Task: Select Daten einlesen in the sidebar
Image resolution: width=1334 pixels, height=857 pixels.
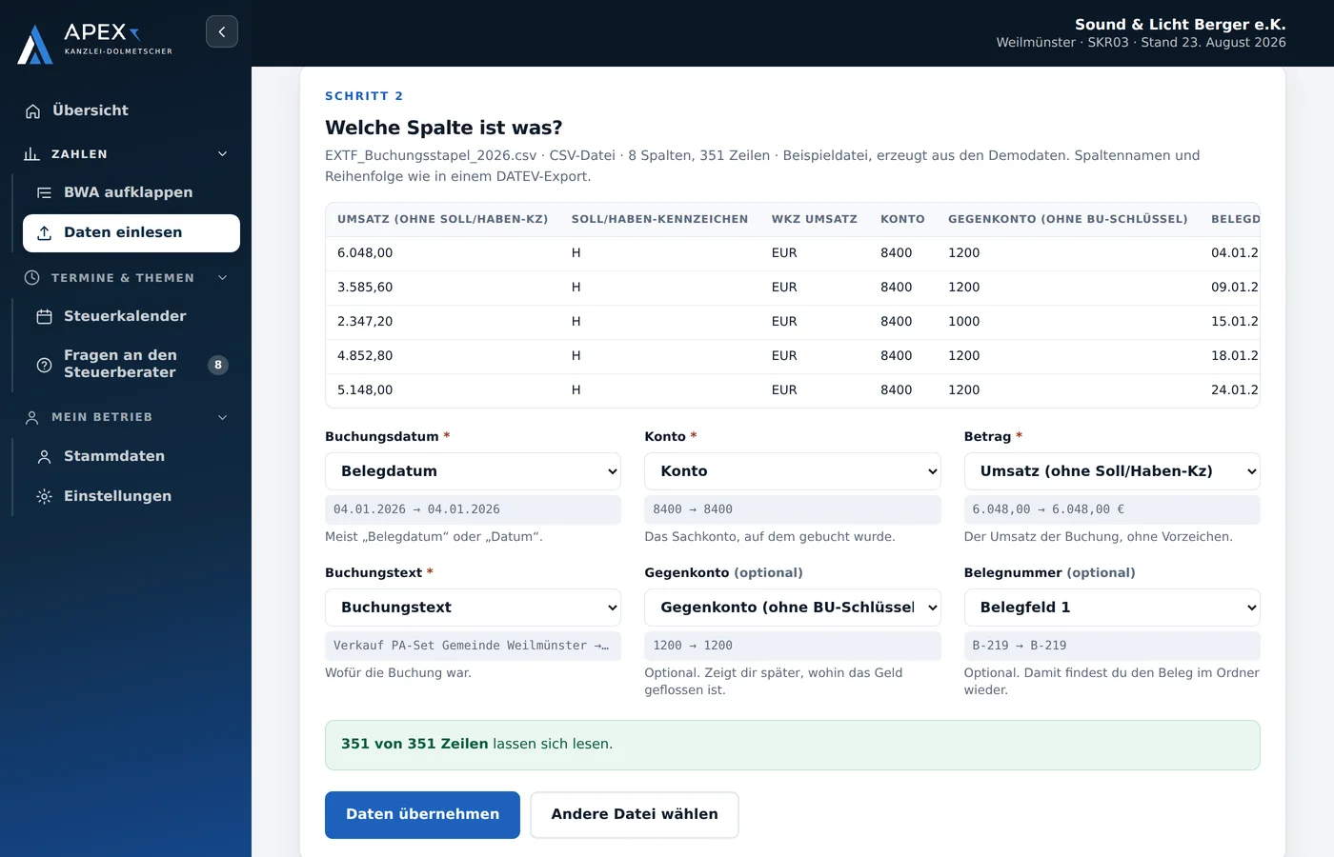Action: tap(131, 233)
